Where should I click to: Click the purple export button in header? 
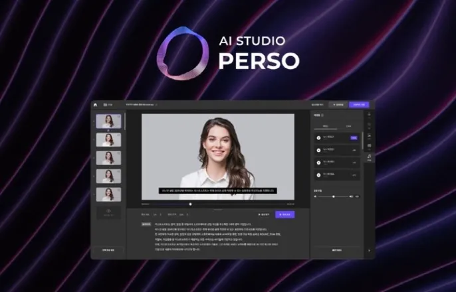(x=359, y=105)
